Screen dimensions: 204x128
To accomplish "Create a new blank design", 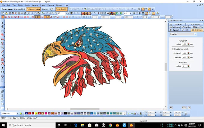I will 3,13.
